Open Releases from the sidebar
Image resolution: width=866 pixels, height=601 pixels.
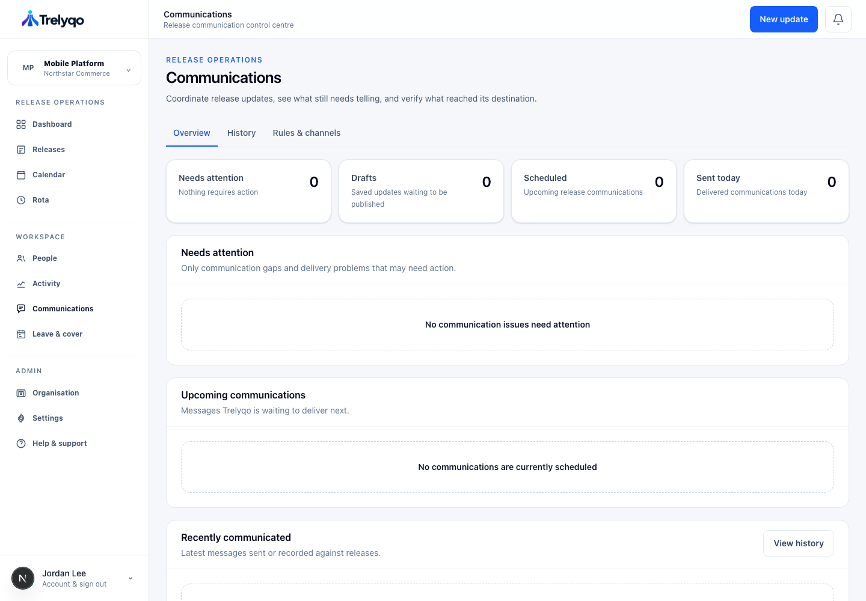pos(75,150)
